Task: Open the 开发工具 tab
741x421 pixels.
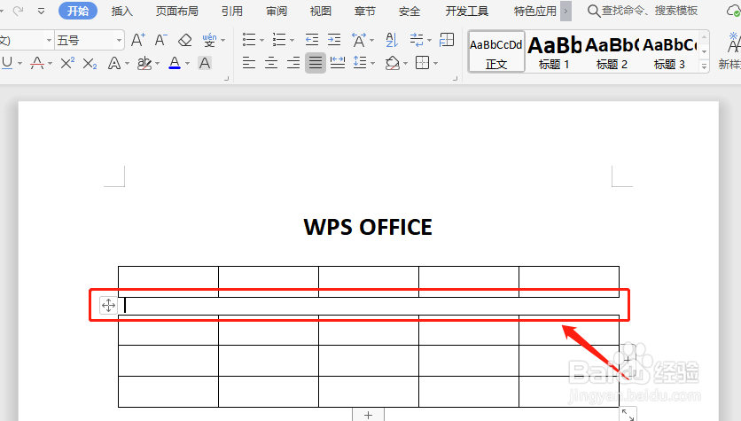Action: 467,11
